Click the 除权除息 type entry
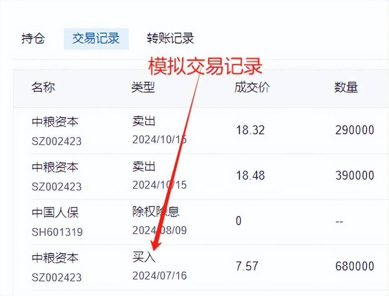 (155, 212)
